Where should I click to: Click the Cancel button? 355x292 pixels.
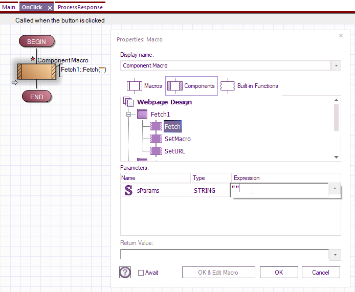[321, 272]
